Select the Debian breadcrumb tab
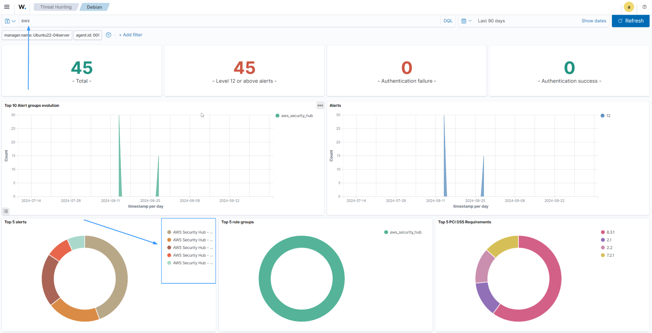 pos(94,7)
